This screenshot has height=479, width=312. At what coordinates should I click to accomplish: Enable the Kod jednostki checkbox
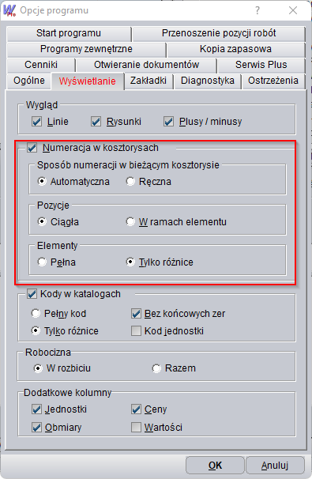pos(136,331)
